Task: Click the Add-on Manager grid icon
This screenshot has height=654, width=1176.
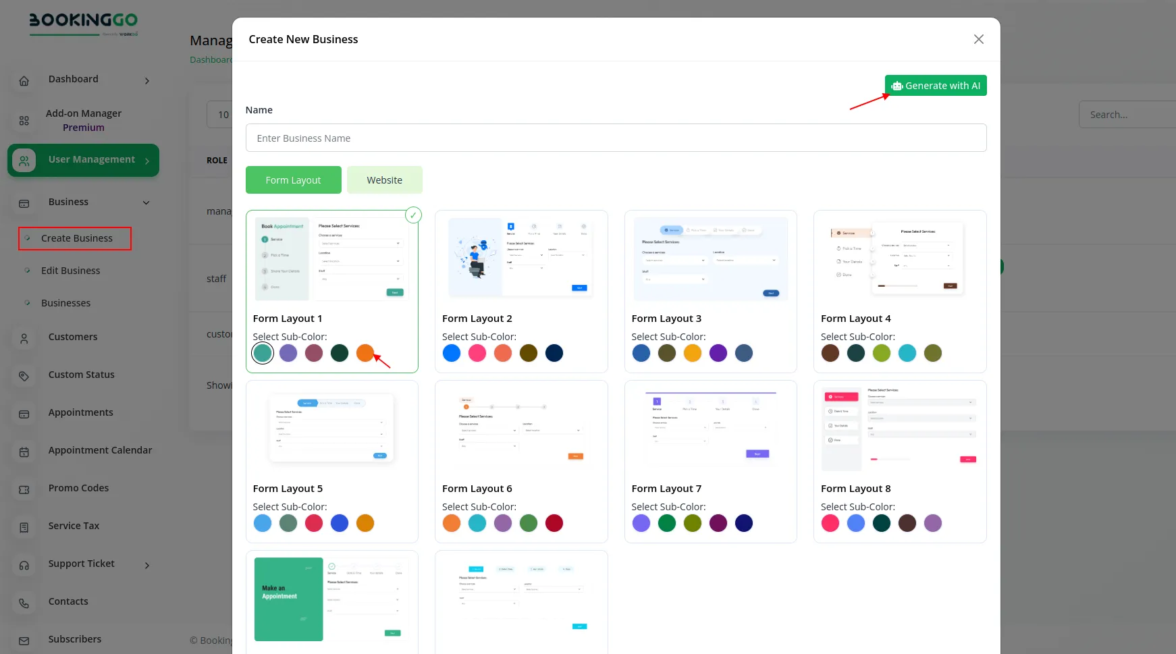Action: coord(24,121)
